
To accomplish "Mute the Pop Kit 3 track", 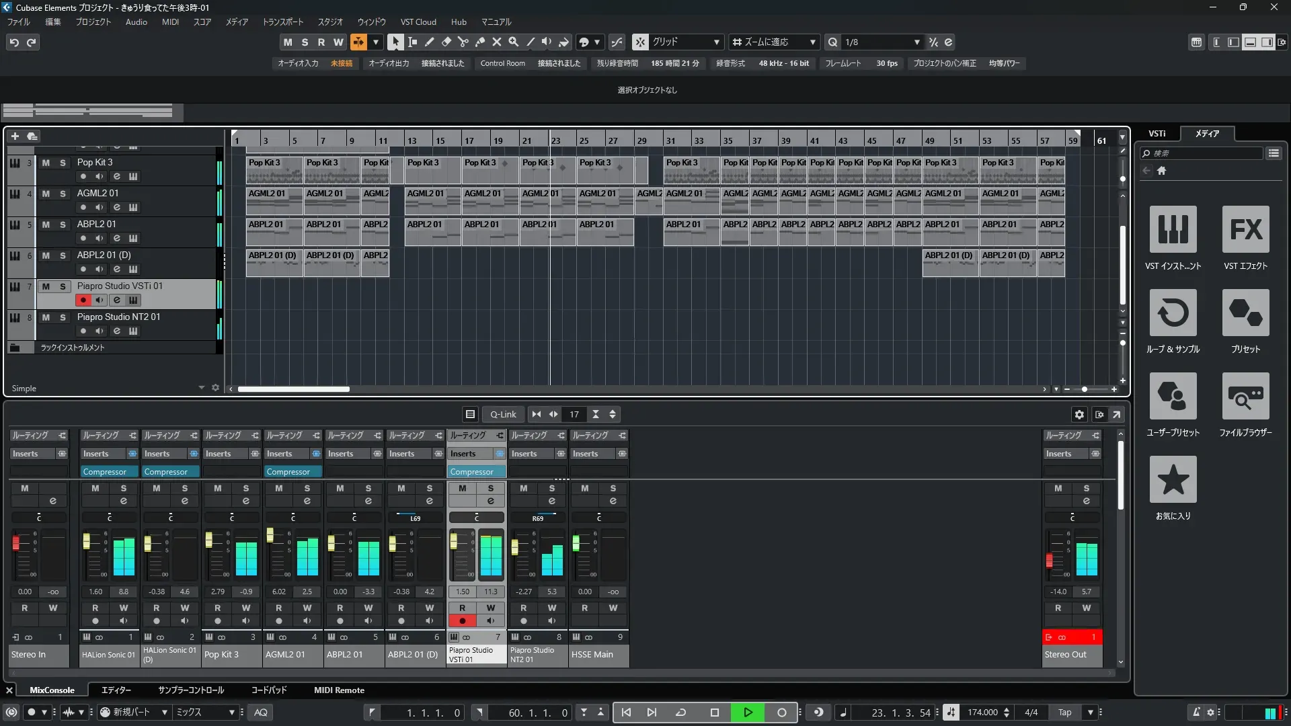I will pyautogui.click(x=46, y=163).
